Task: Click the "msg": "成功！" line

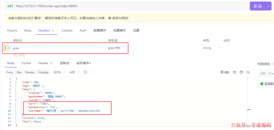Action: pyautogui.click(x=33, y=86)
